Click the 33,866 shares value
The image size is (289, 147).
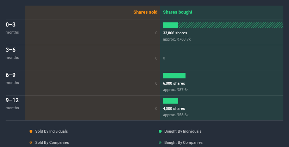coord(175,33)
